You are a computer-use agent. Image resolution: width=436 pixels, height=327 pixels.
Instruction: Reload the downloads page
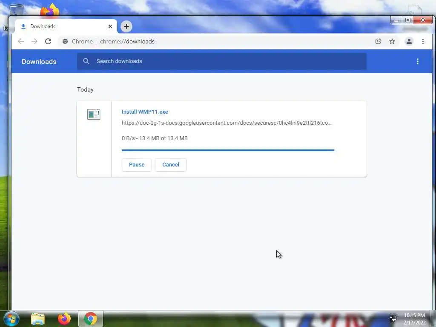(x=48, y=41)
